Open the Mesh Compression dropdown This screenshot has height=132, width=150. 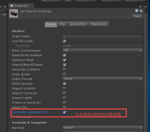(103, 50)
